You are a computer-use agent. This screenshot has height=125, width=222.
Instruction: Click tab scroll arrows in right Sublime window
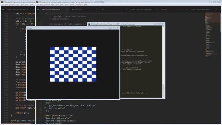[38, 9]
